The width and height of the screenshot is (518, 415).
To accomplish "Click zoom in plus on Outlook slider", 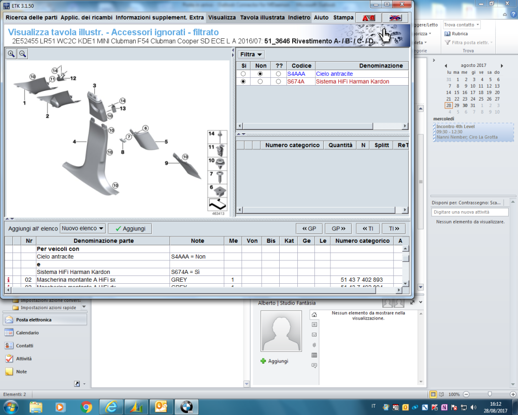I will [513, 394].
